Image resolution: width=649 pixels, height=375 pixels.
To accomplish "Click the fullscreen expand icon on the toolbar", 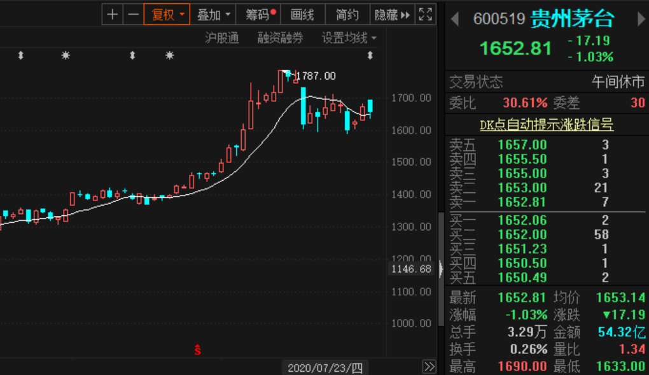I will 425,14.
